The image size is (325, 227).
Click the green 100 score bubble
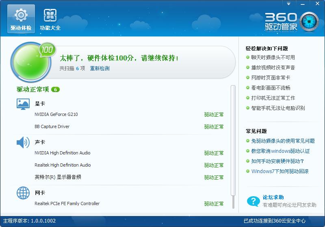click(x=47, y=50)
